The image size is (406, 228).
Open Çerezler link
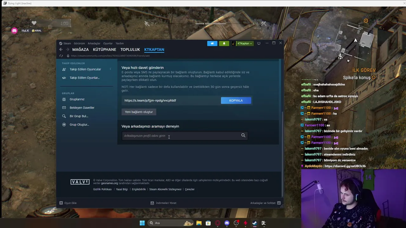(190, 189)
